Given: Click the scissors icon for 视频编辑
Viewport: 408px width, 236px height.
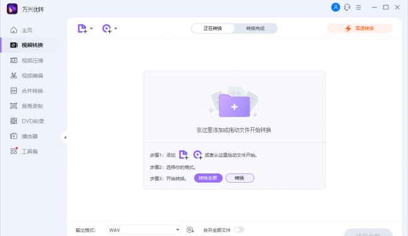Looking at the screenshot, I should click(14, 76).
